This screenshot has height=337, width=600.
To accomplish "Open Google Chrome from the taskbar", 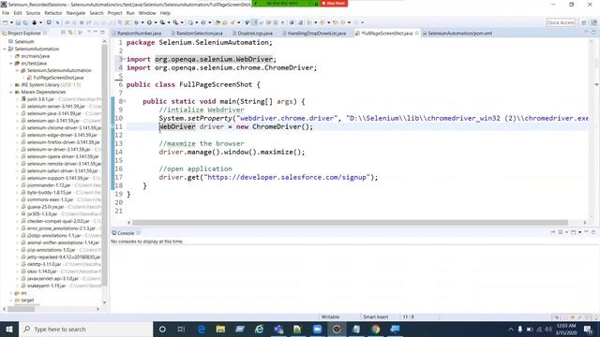I will click(x=375, y=329).
